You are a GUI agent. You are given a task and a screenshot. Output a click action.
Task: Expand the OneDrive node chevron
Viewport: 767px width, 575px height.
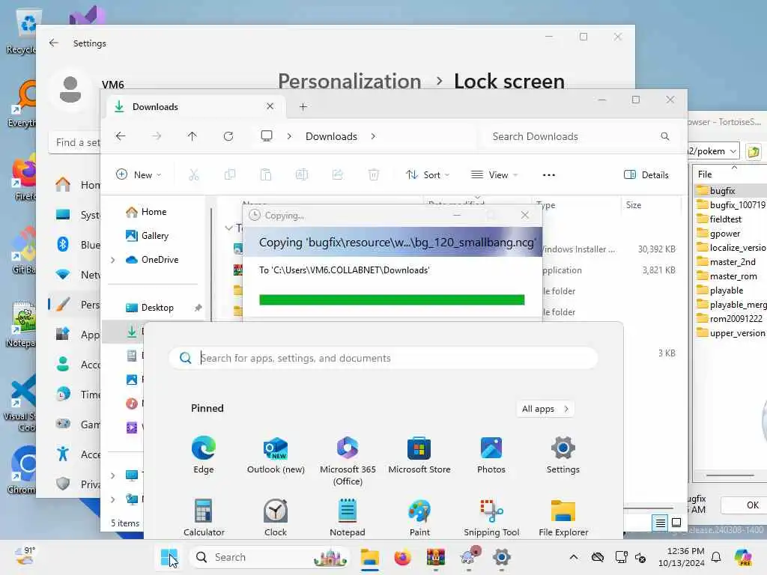(113, 260)
